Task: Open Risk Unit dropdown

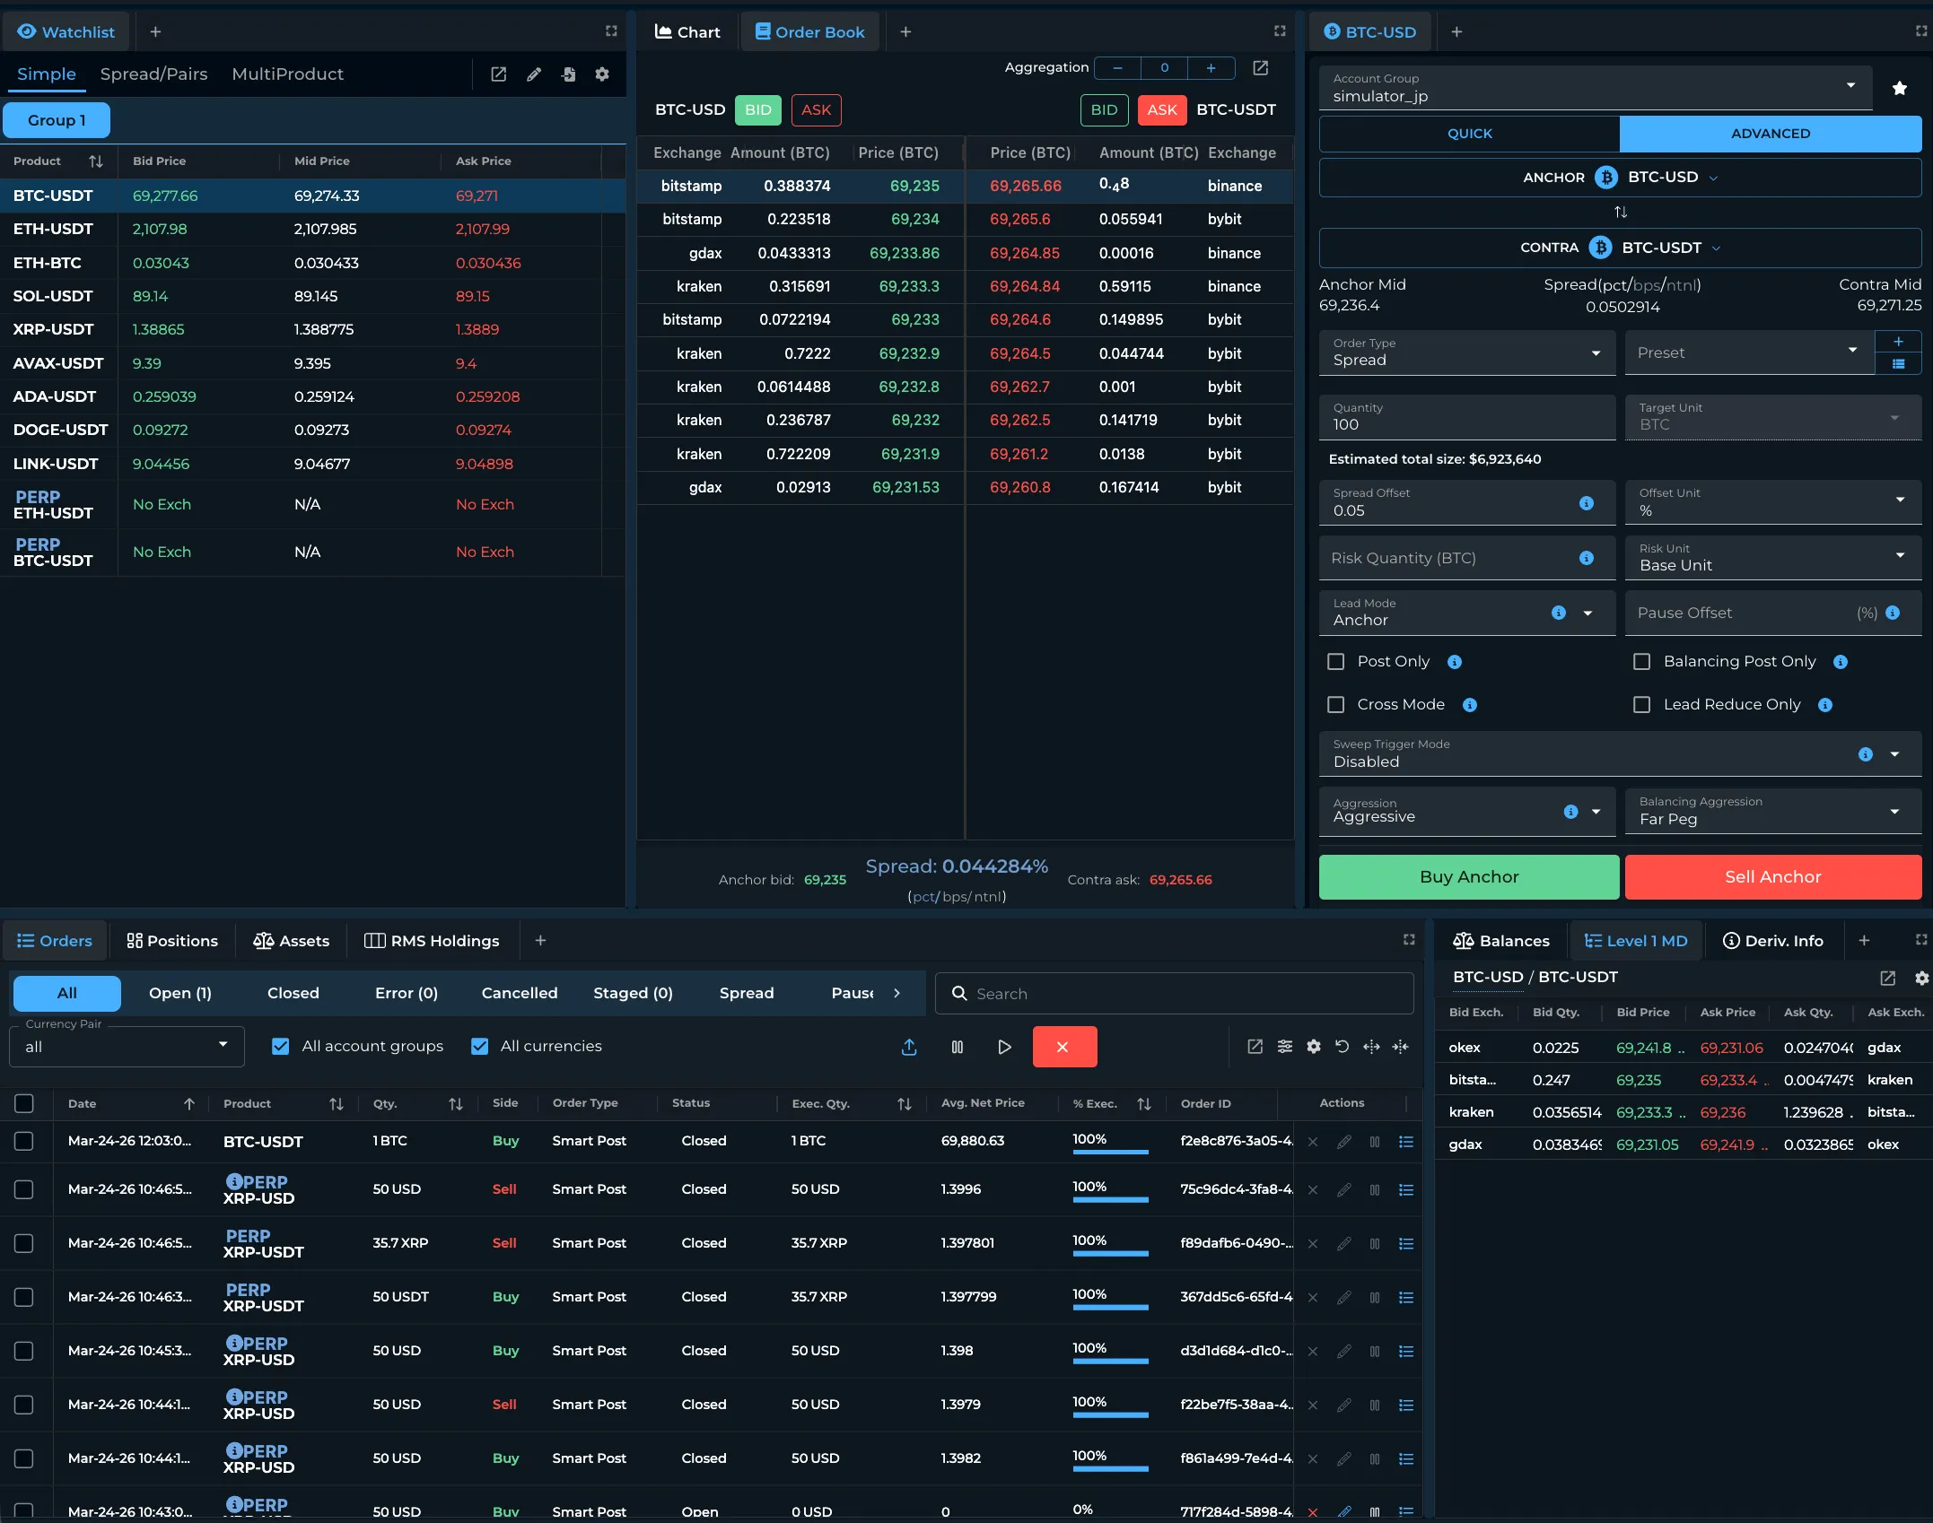Action: [x=1772, y=558]
